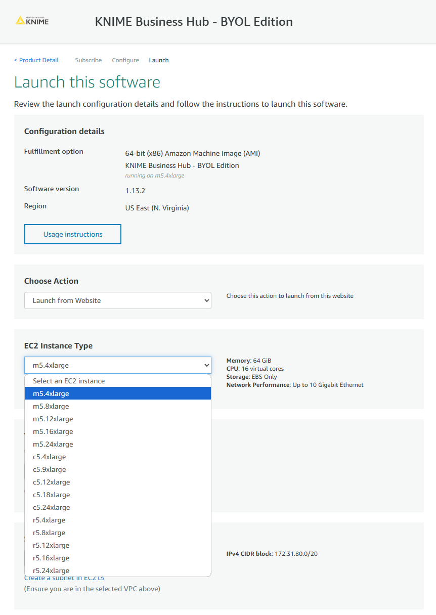The width and height of the screenshot is (436, 615).
Task: Click the Storage: EBS Only text
Action: coord(252,377)
